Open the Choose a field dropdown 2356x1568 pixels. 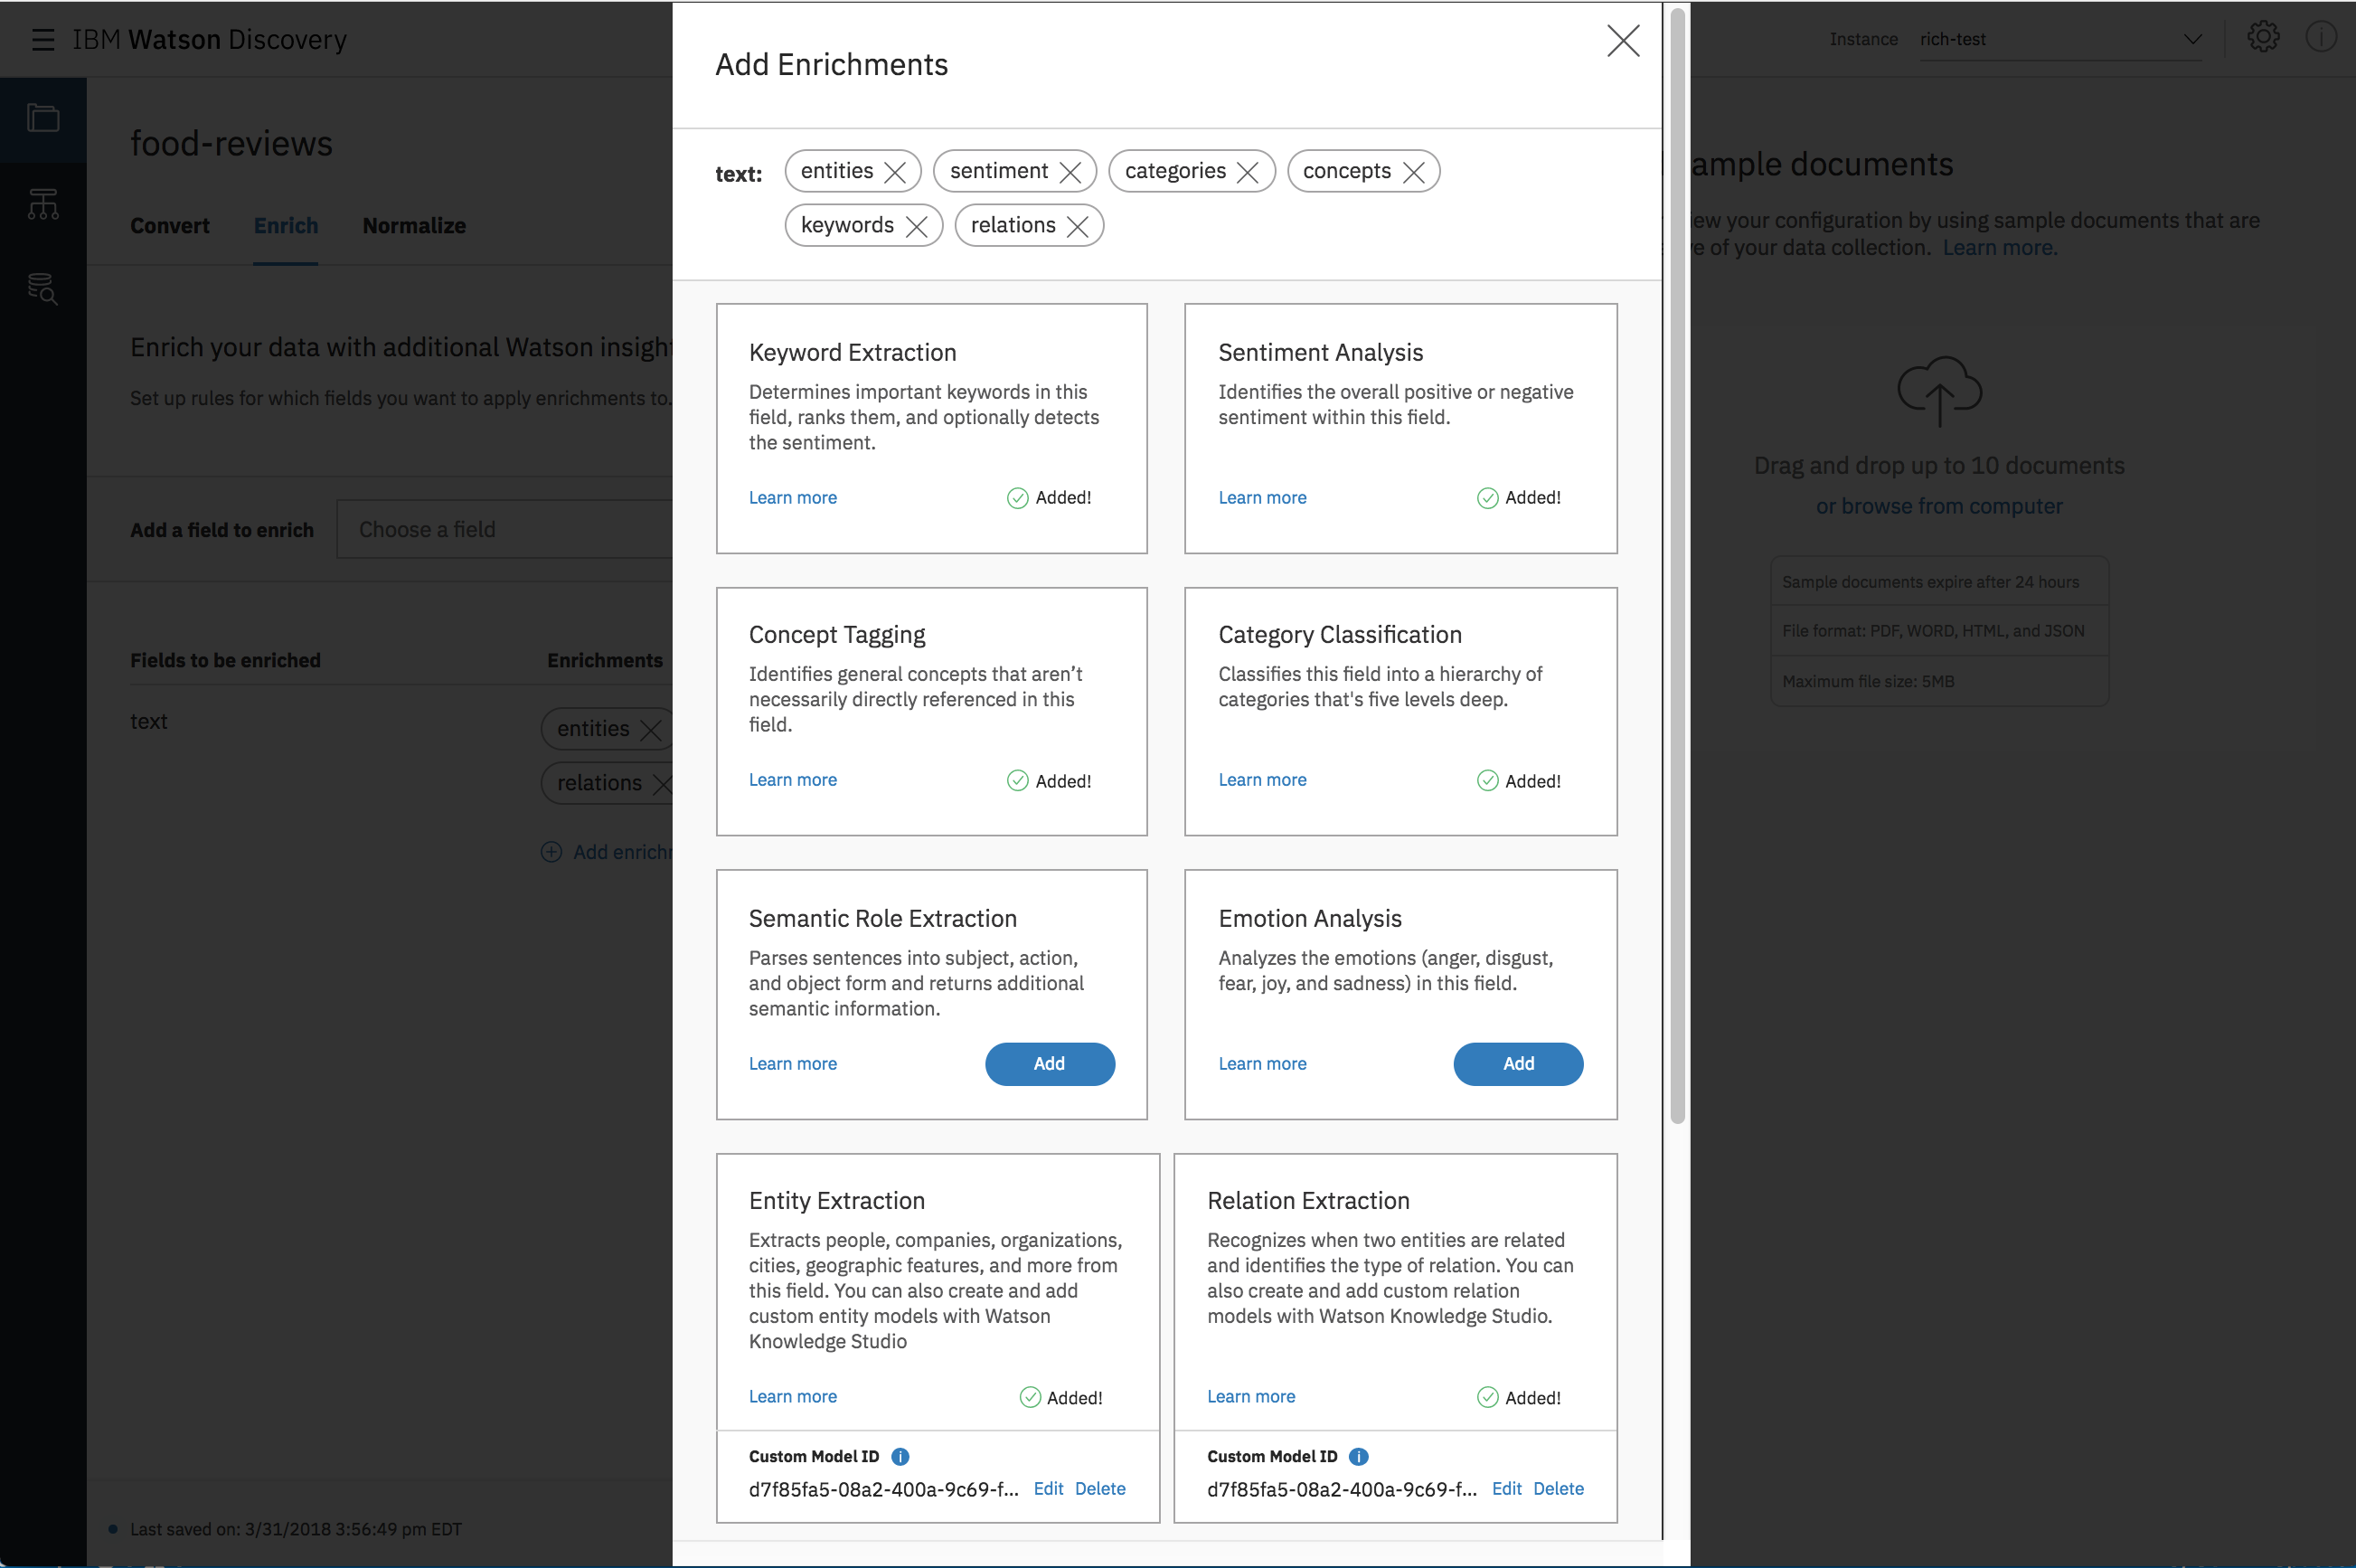pyautogui.click(x=504, y=529)
